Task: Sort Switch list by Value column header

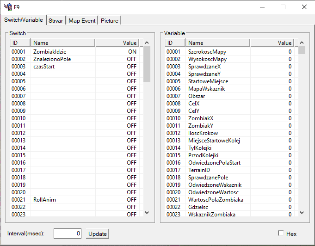Action: 117,43
